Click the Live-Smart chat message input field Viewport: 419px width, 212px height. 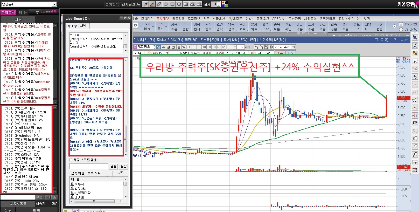click(x=89, y=166)
